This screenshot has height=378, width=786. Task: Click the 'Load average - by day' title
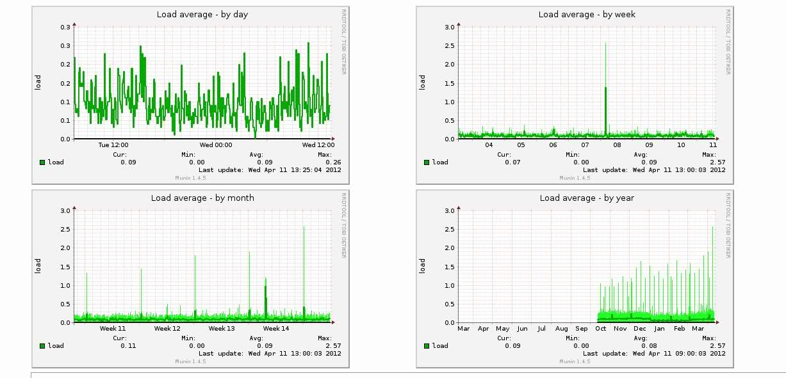pos(202,14)
